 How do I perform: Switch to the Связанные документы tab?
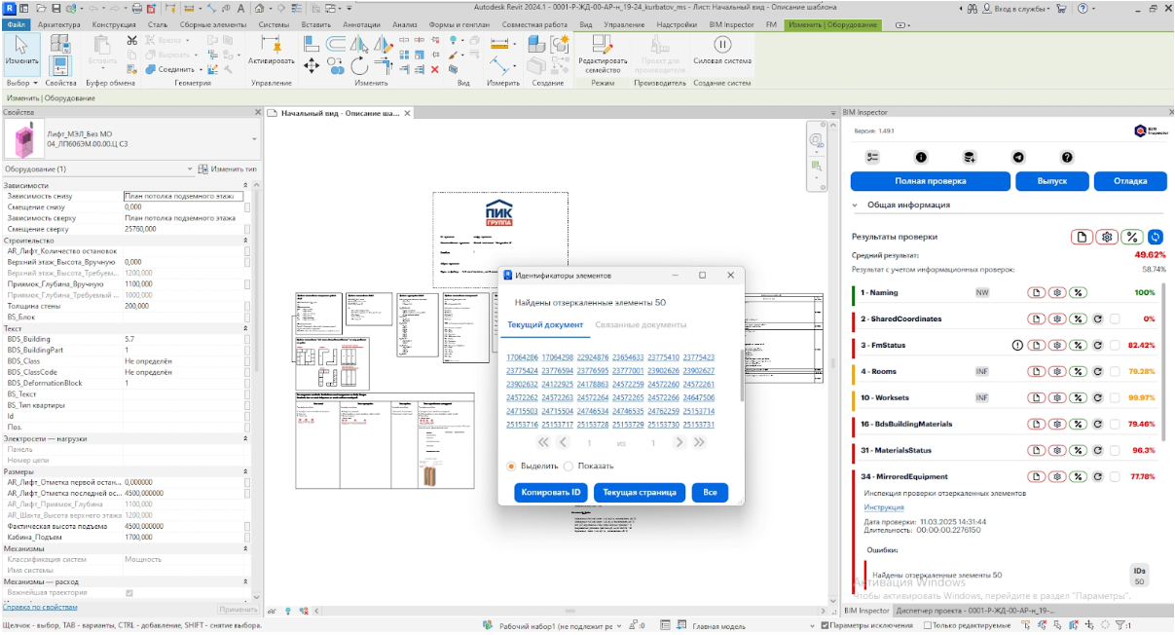pyautogui.click(x=643, y=324)
